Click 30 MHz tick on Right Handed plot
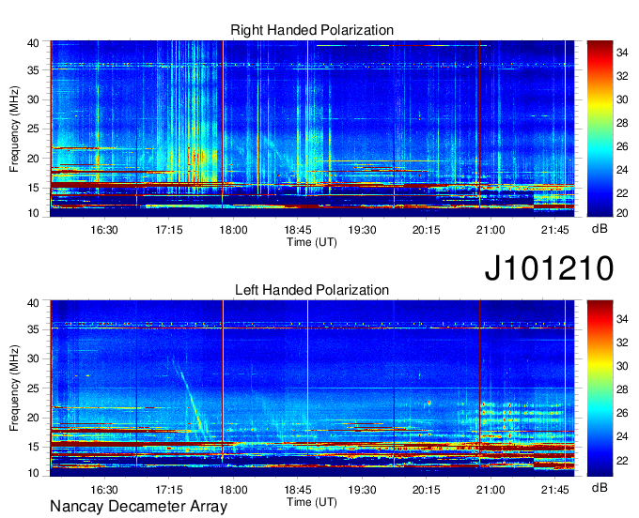Screen dimensions: 639x518 [33, 99]
